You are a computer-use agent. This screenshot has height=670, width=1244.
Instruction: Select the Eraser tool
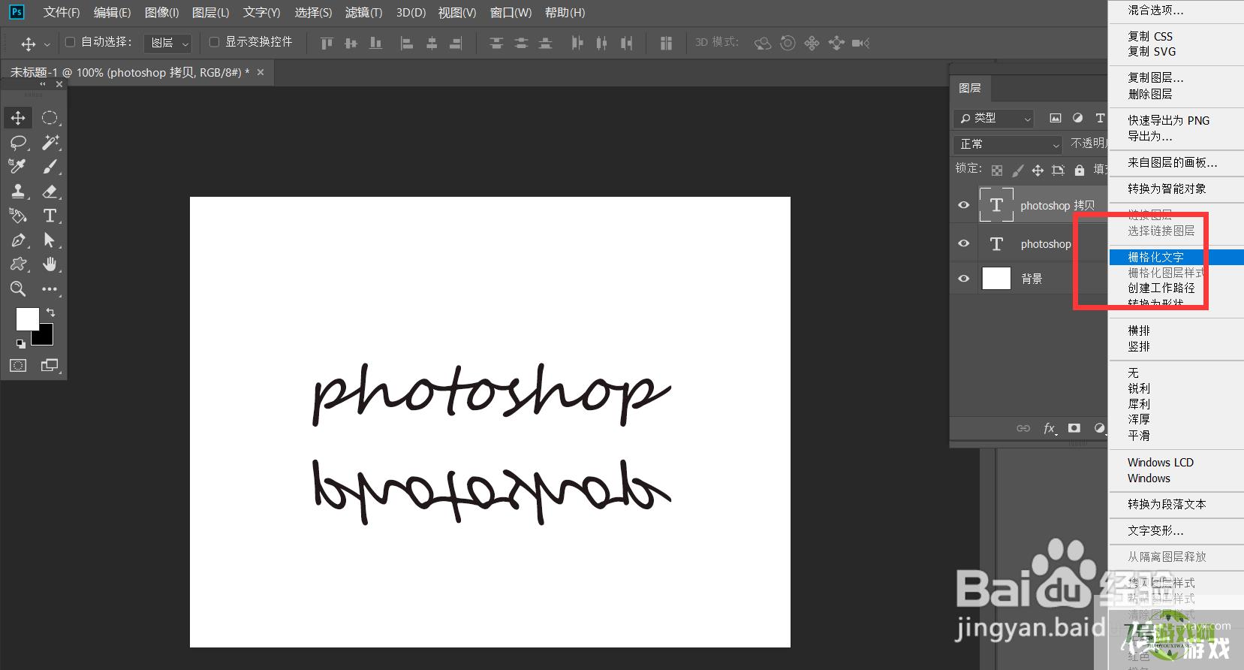[x=50, y=192]
